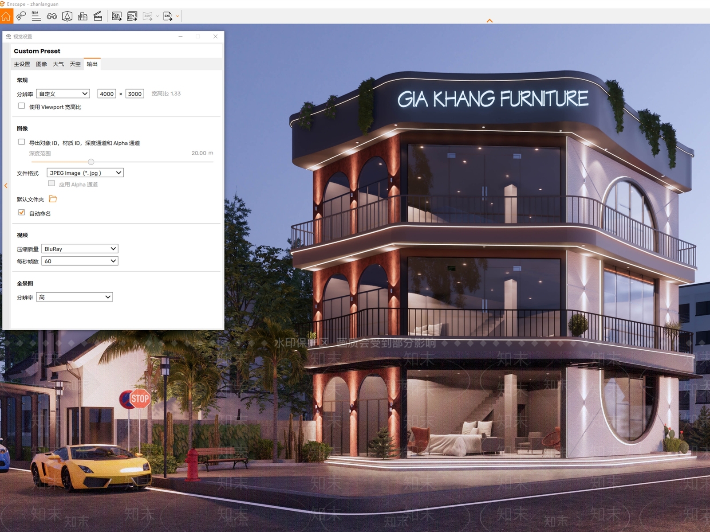
Task: Select the 输出 tab
Action: tap(92, 64)
